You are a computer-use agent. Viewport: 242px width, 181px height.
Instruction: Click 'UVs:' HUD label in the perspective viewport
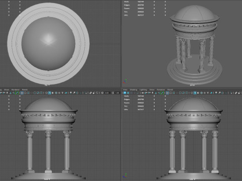pos(126,15)
